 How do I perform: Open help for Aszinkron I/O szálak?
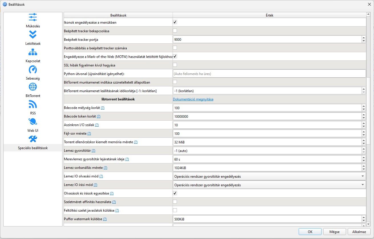[97, 125]
